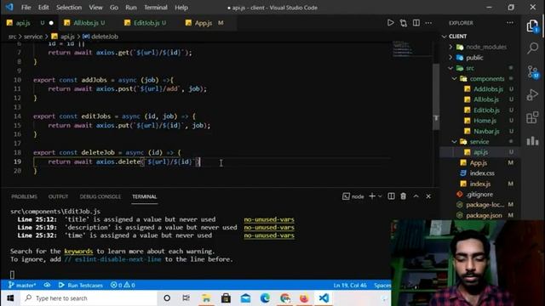
Task: Click Ln 19, Col 46 indicator
Action: 350,286
